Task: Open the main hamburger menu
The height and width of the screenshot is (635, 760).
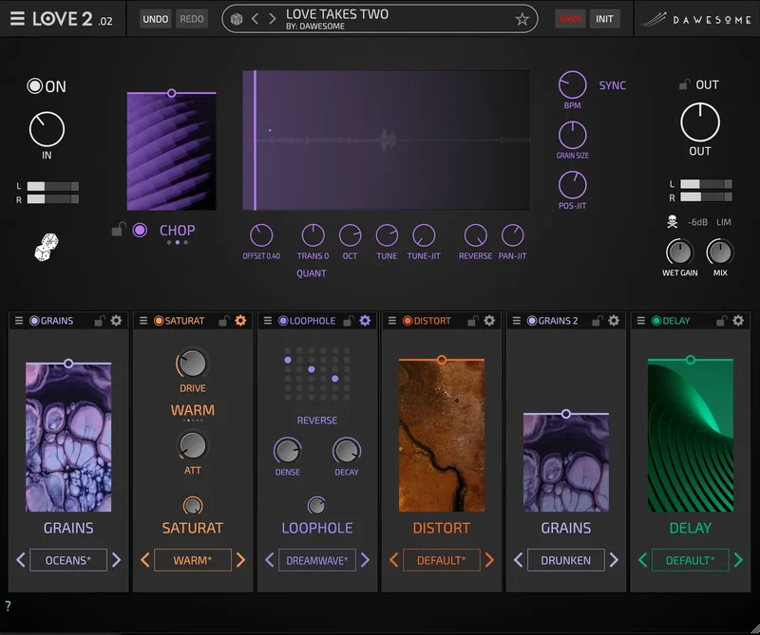Action: tap(17, 19)
